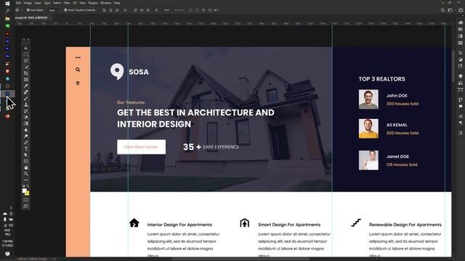Click Janet DOE's portrait thumbnail

tap(368, 160)
